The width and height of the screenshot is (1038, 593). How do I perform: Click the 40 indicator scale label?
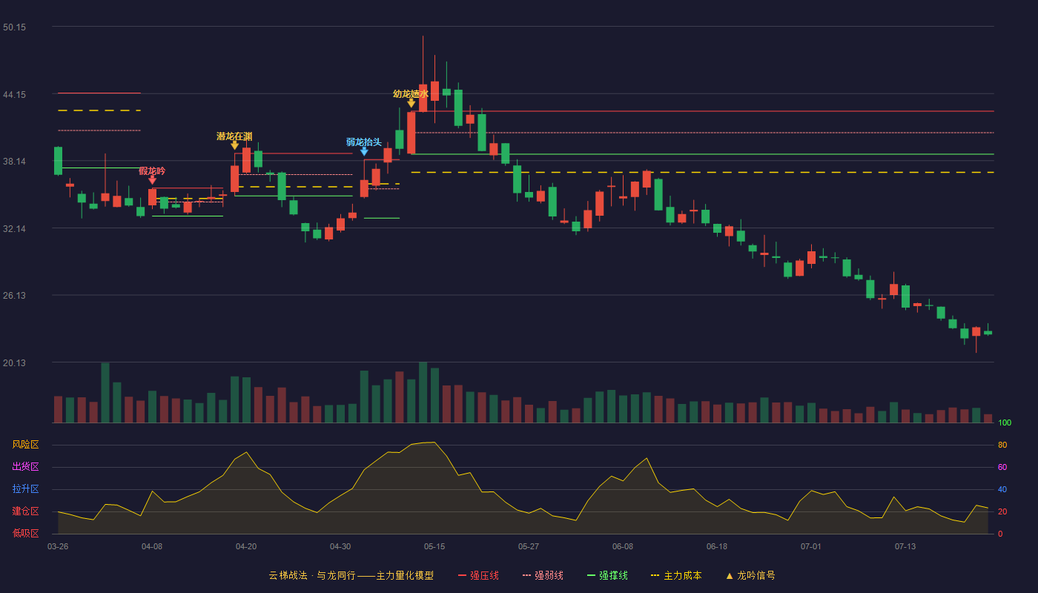1002,489
